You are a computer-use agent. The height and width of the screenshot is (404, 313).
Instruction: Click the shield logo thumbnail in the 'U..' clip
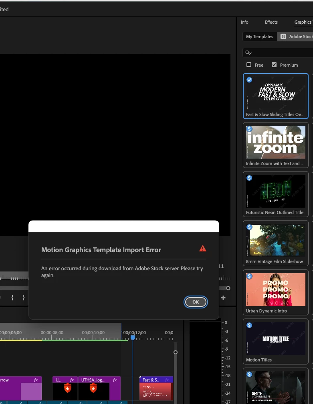click(67, 388)
